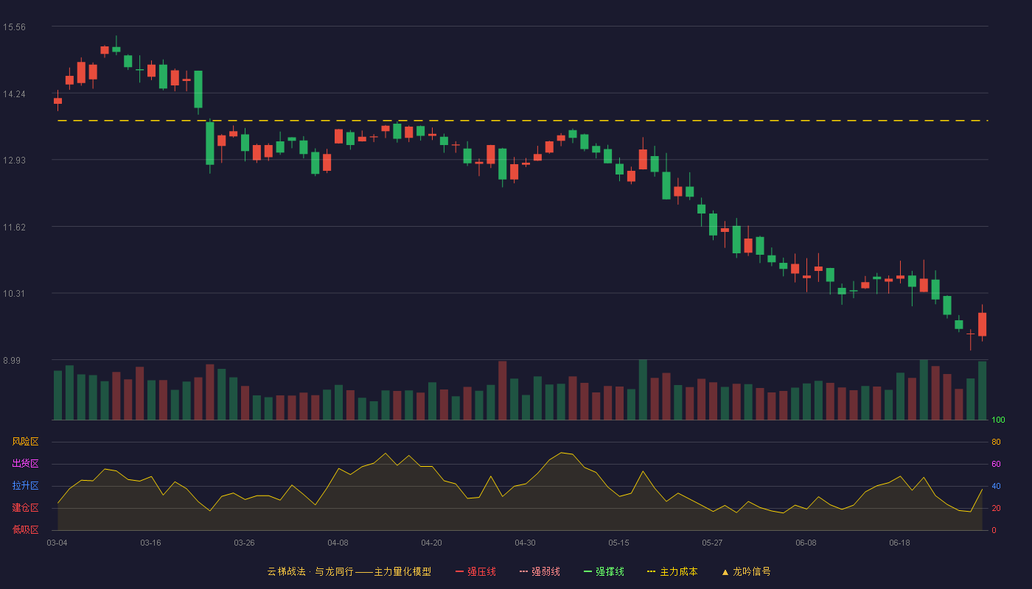Click the tall green candle after 03-16
1032x589 pixels.
[198, 90]
